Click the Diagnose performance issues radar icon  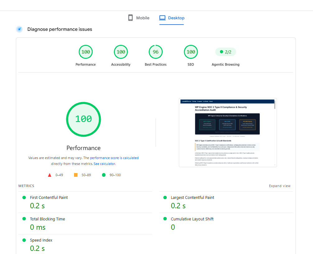pyautogui.click(x=19, y=29)
